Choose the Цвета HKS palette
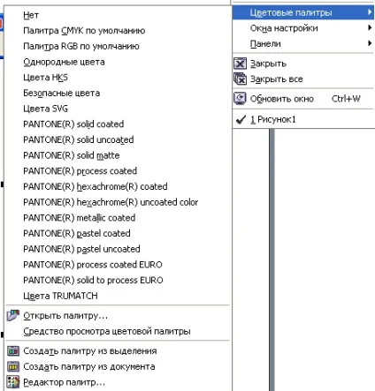Image resolution: width=375 pixels, height=391 pixels. [x=118, y=78]
